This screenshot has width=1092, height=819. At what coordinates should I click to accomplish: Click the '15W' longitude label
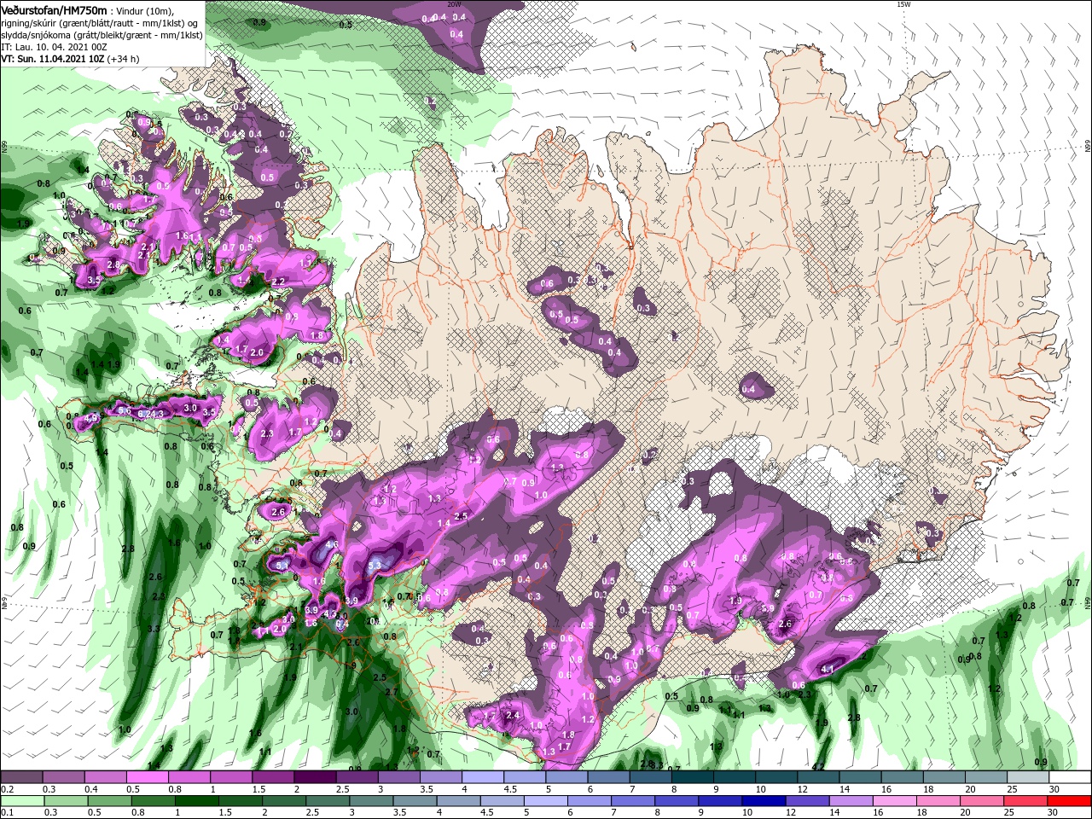[903, 3]
